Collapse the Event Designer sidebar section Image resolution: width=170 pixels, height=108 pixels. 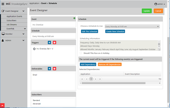23,11
